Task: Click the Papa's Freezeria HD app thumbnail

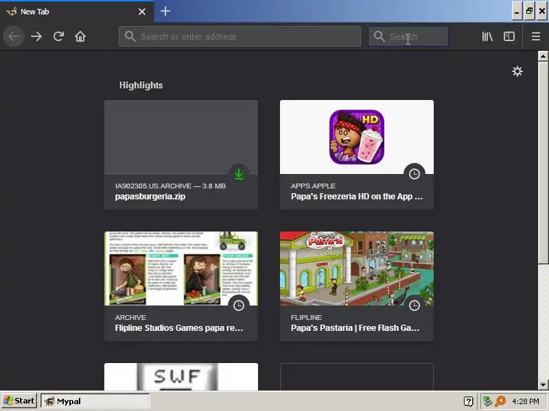Action: tap(357, 137)
